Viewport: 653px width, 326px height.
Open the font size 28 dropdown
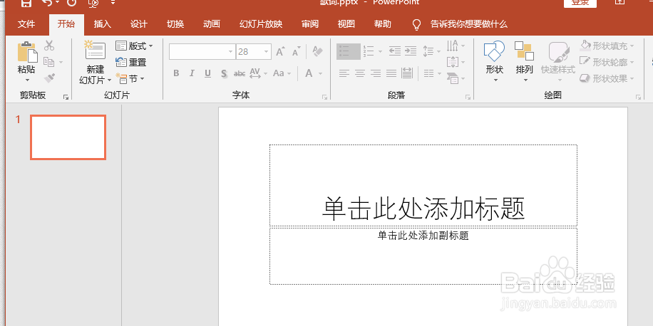coord(266,52)
